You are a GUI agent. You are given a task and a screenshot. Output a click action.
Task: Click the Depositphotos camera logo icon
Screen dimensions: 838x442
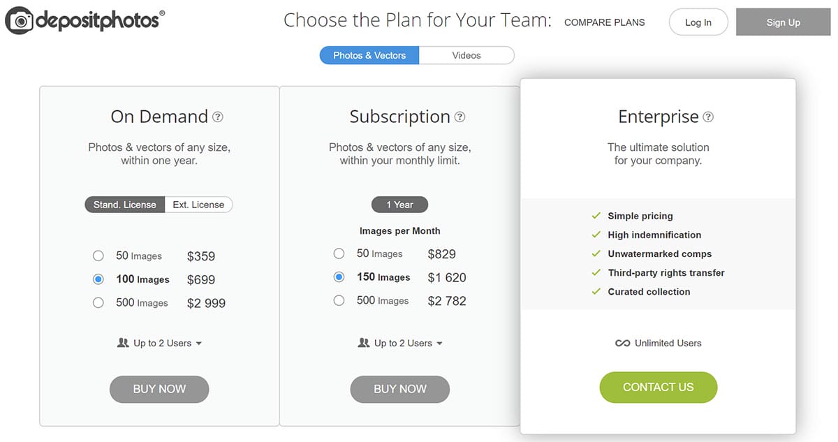click(x=20, y=22)
